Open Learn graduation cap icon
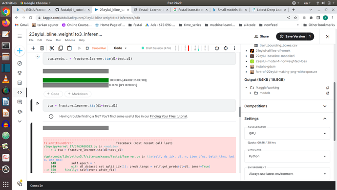This screenshot has width=337, height=190. tap(20, 112)
